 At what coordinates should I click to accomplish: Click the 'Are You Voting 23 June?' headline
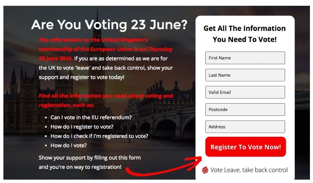[x=109, y=25]
